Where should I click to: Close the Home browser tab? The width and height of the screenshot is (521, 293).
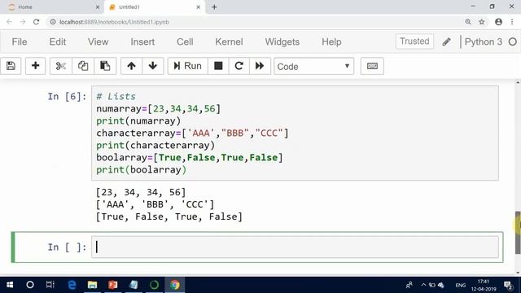click(98, 7)
